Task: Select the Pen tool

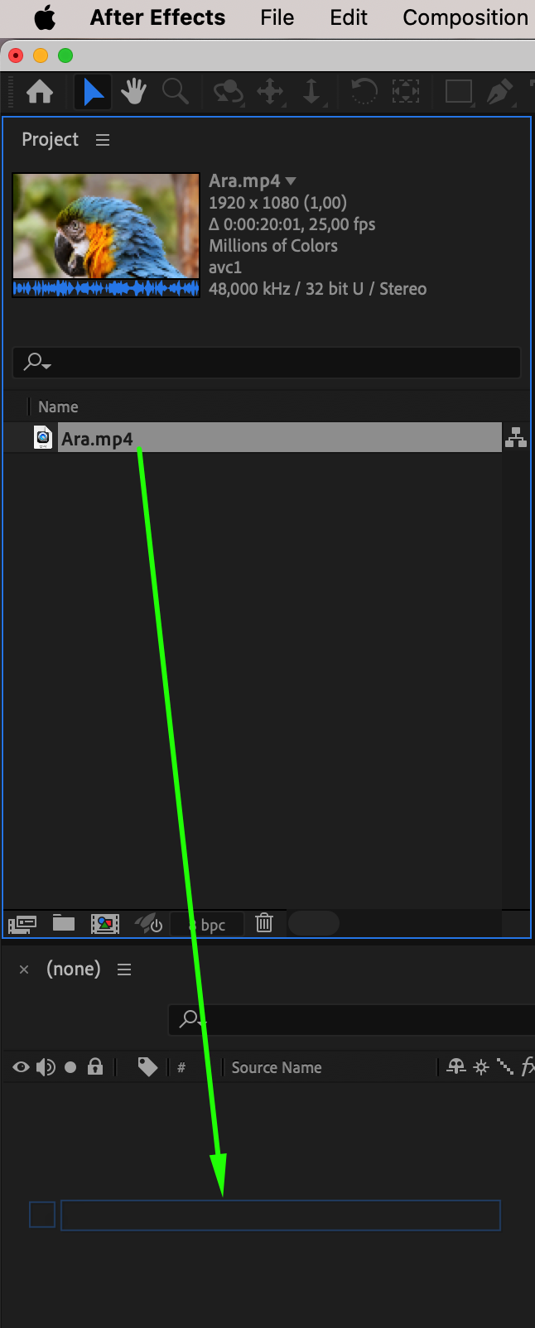Action: click(499, 91)
